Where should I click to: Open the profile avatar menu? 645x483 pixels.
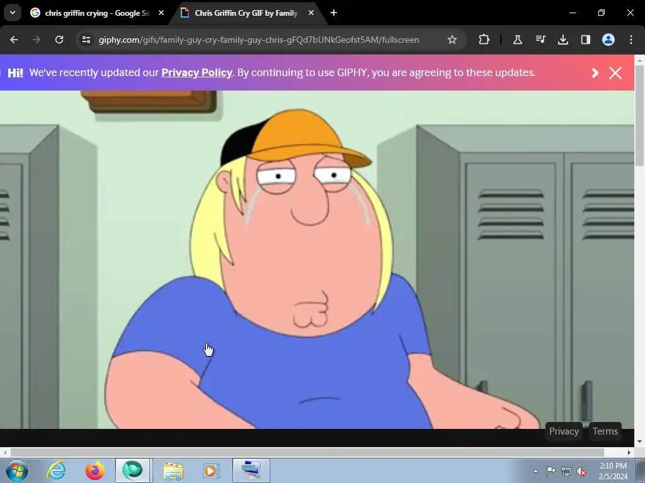pos(608,40)
